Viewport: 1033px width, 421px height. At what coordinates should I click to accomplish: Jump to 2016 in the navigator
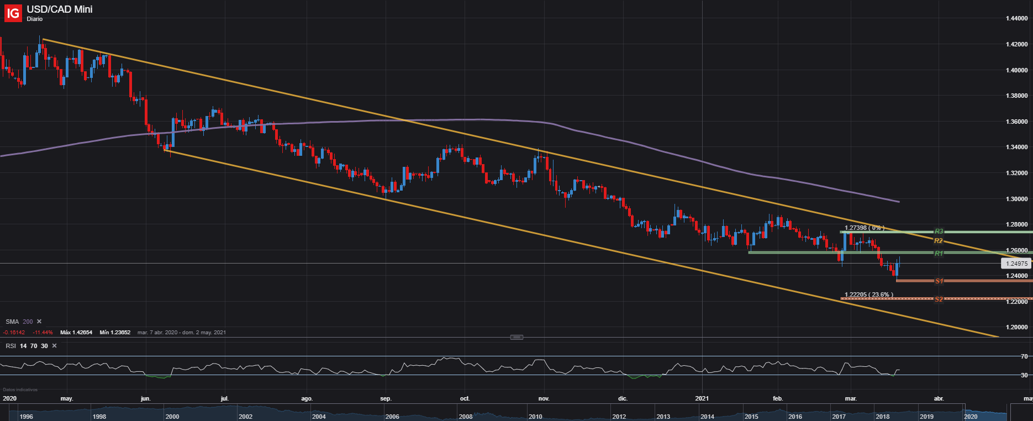click(795, 417)
